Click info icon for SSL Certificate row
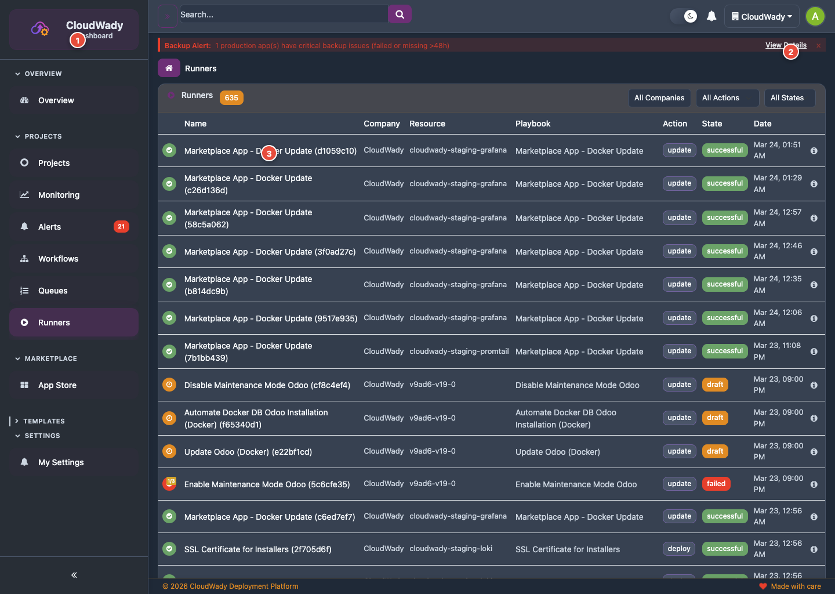 pos(814,549)
